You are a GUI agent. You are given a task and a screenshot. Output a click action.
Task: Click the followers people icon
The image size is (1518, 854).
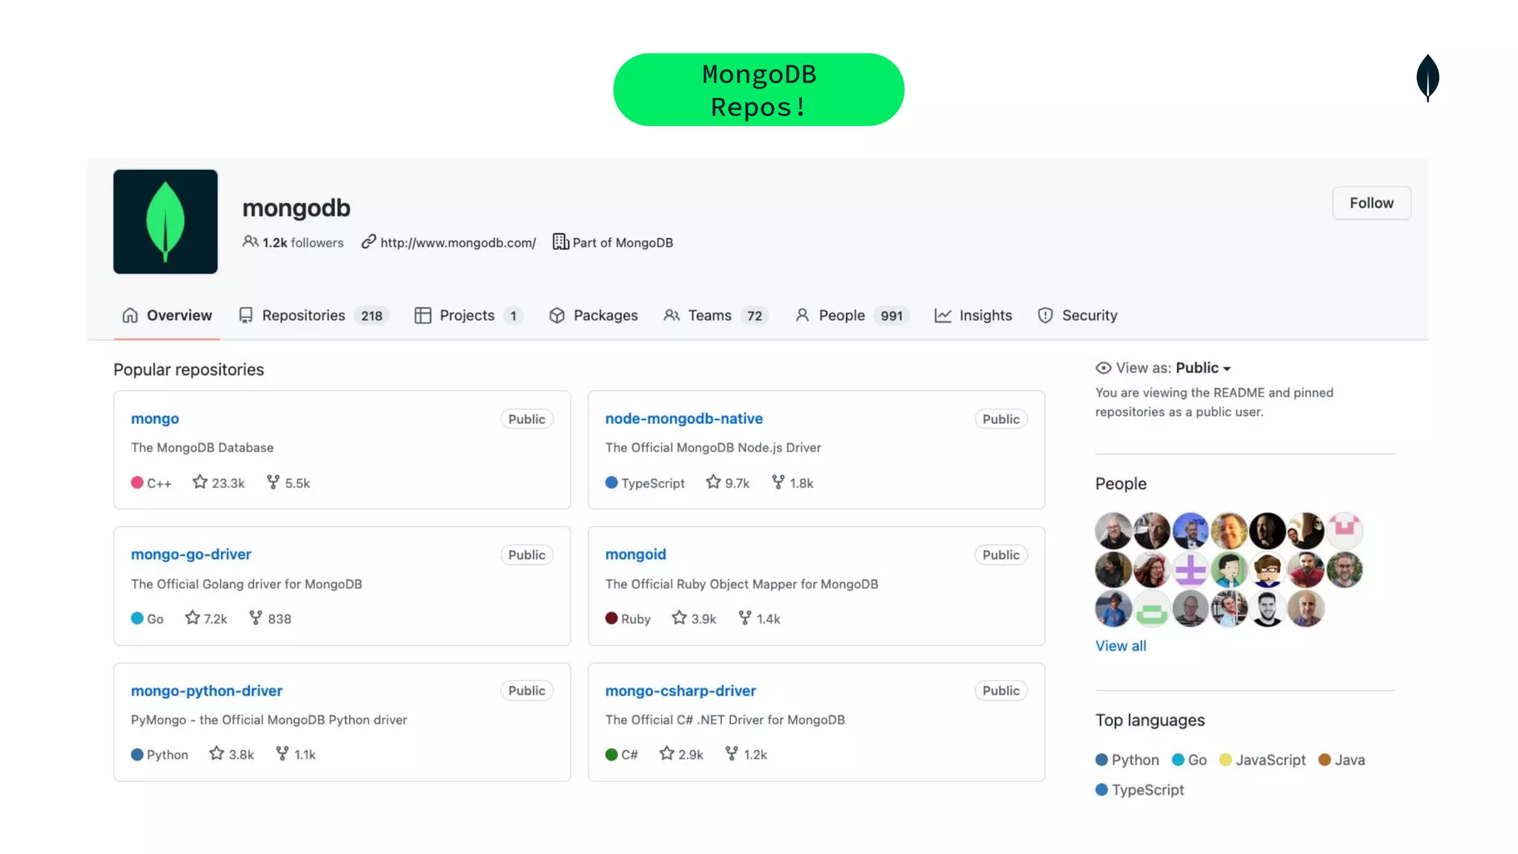point(251,242)
